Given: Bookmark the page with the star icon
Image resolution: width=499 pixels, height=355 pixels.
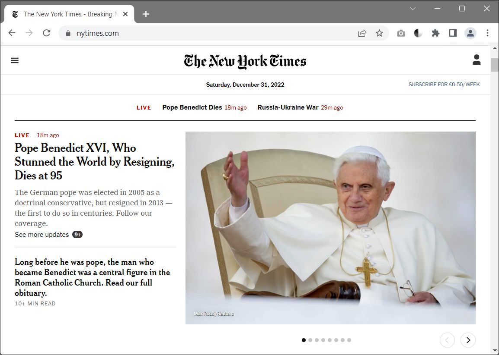Looking at the screenshot, I should [379, 33].
